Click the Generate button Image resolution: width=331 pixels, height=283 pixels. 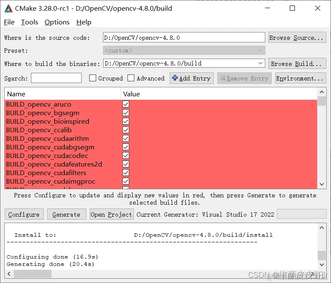click(67, 214)
